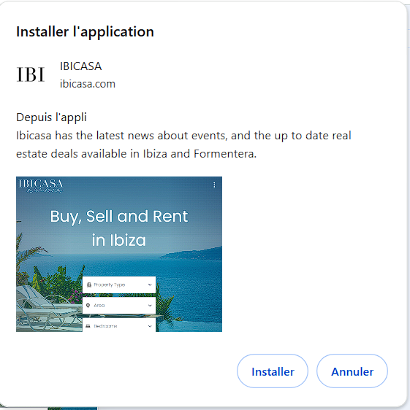Click the Installer button
This screenshot has width=410, height=410.
pyautogui.click(x=273, y=371)
